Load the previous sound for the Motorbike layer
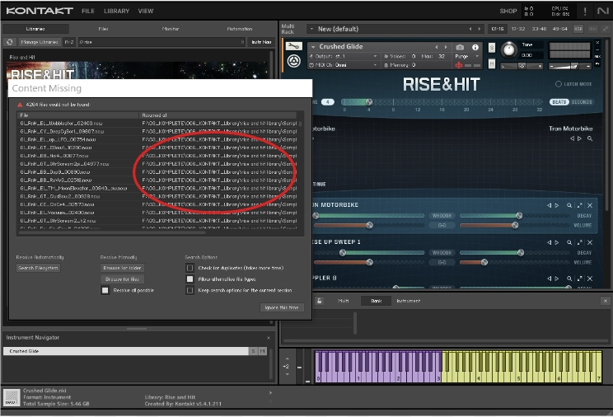613x417 pixels. (x=550, y=205)
